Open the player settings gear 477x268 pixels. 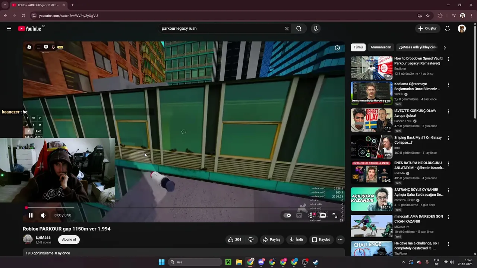(x=311, y=215)
